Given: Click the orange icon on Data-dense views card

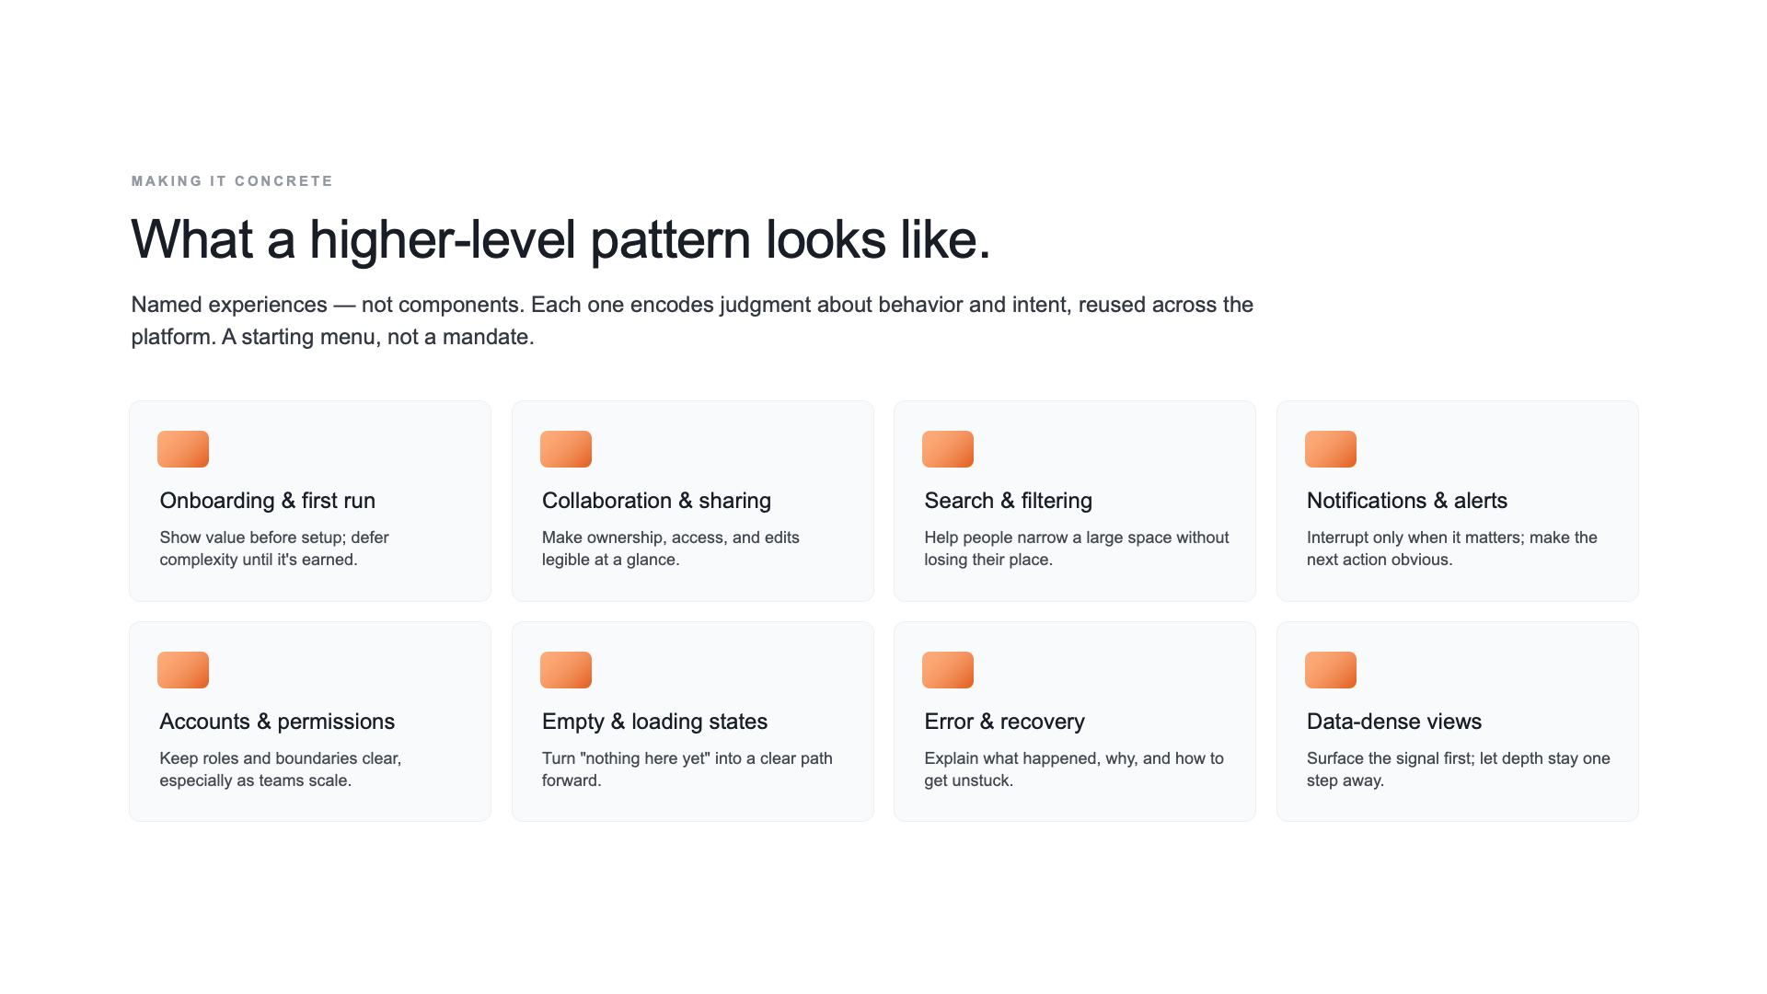Looking at the screenshot, I should click(x=1331, y=670).
